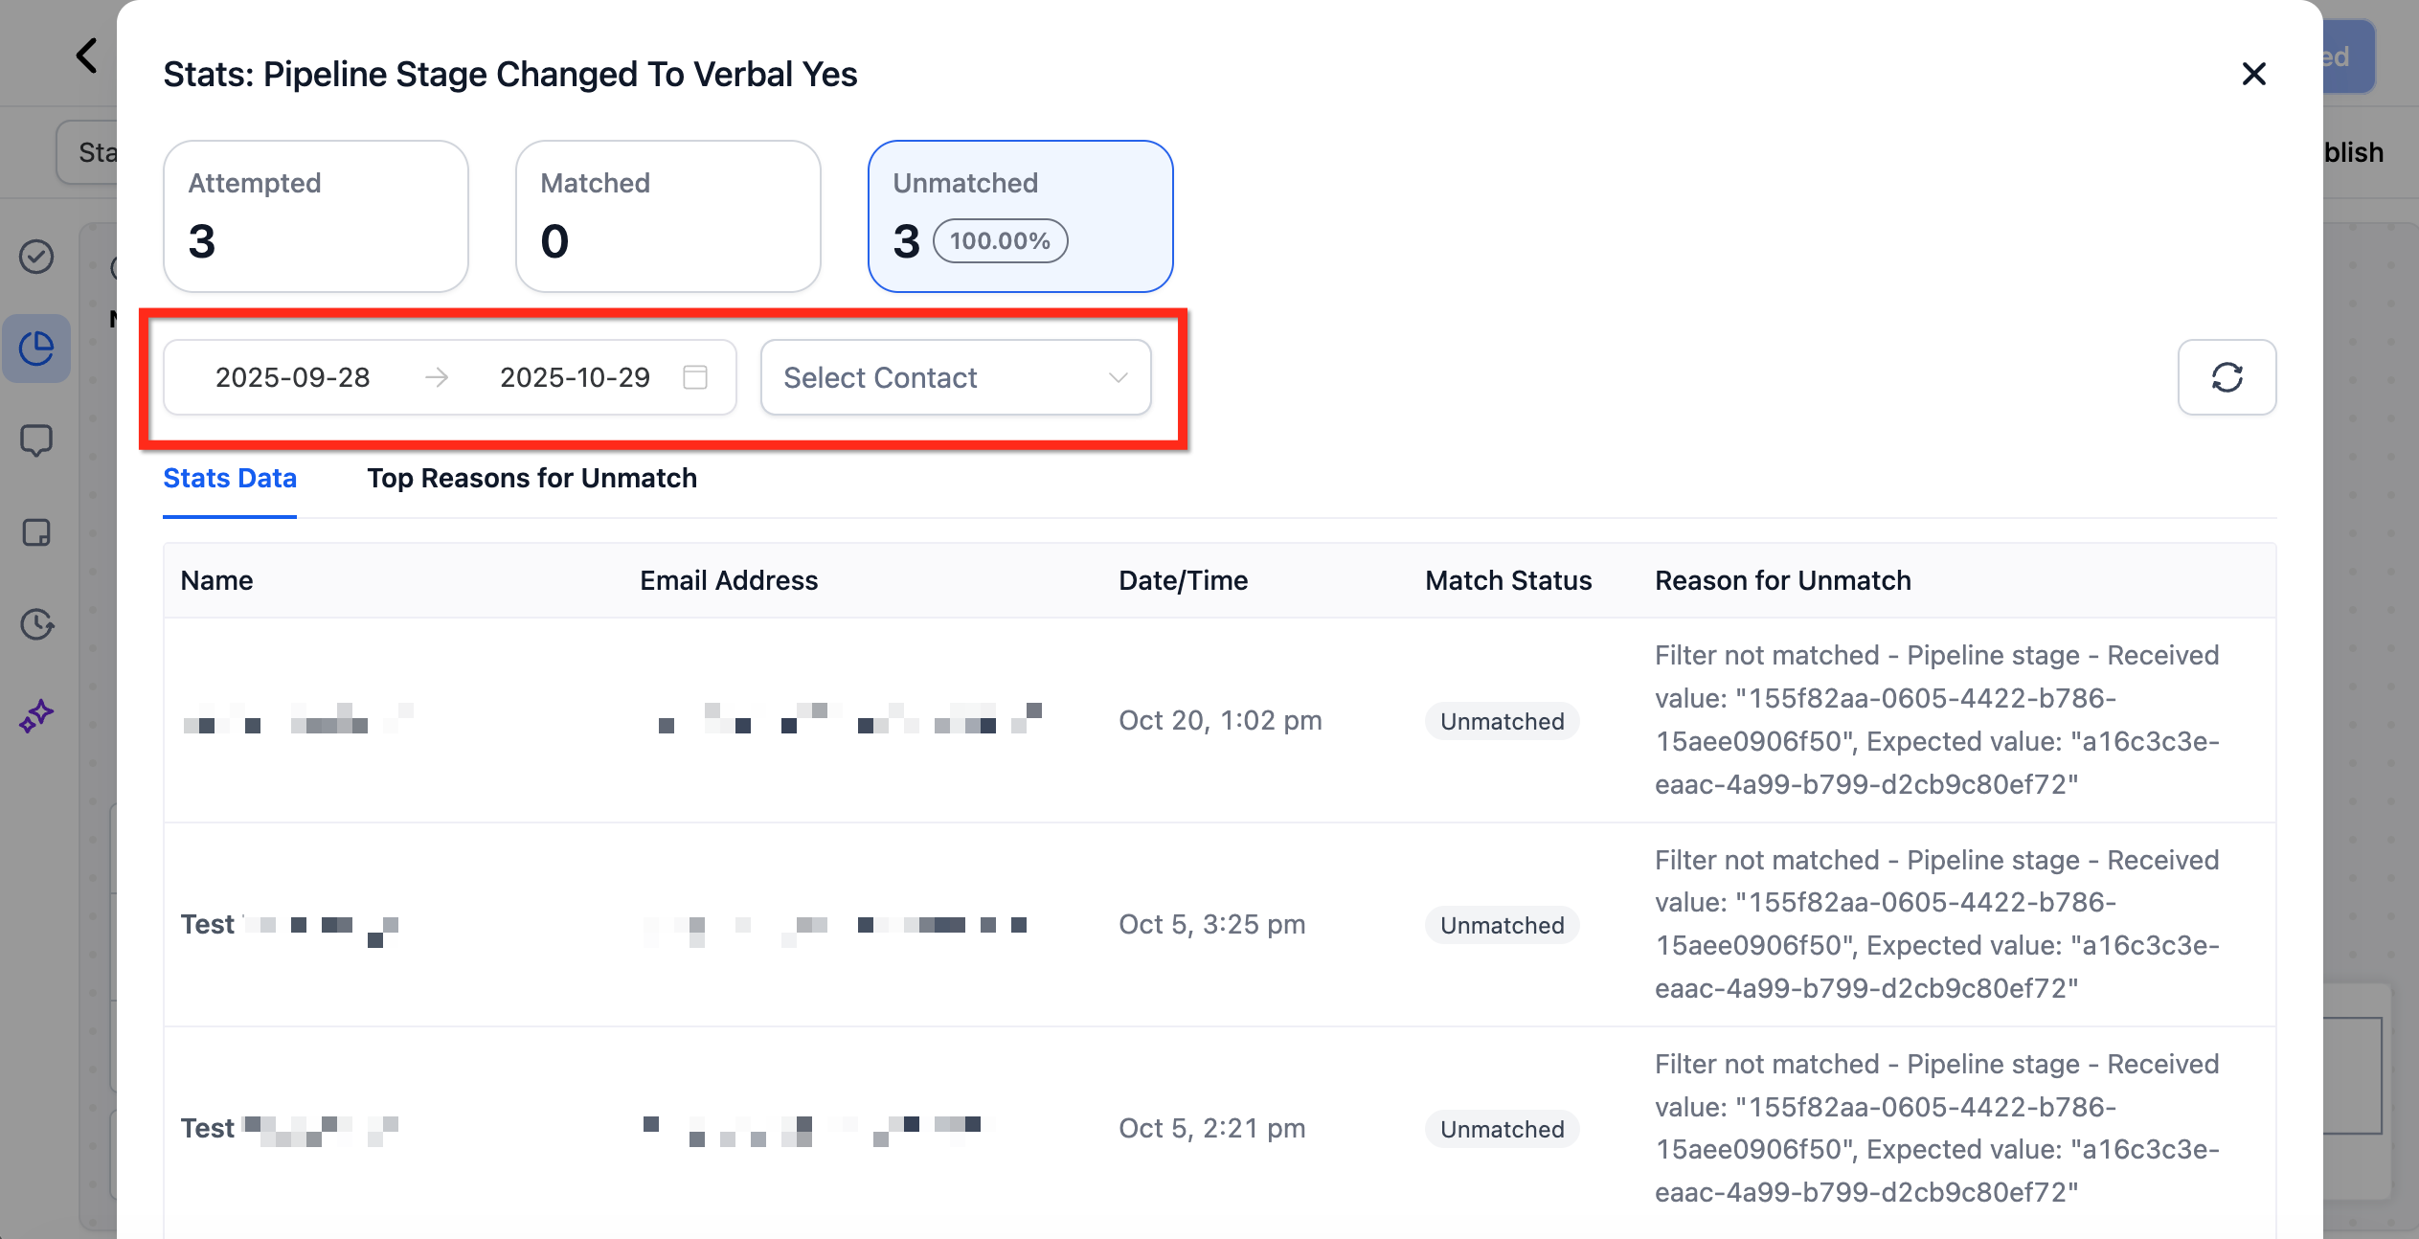This screenshot has width=2419, height=1239.
Task: Open the calendar icon in date range
Action: 695,377
